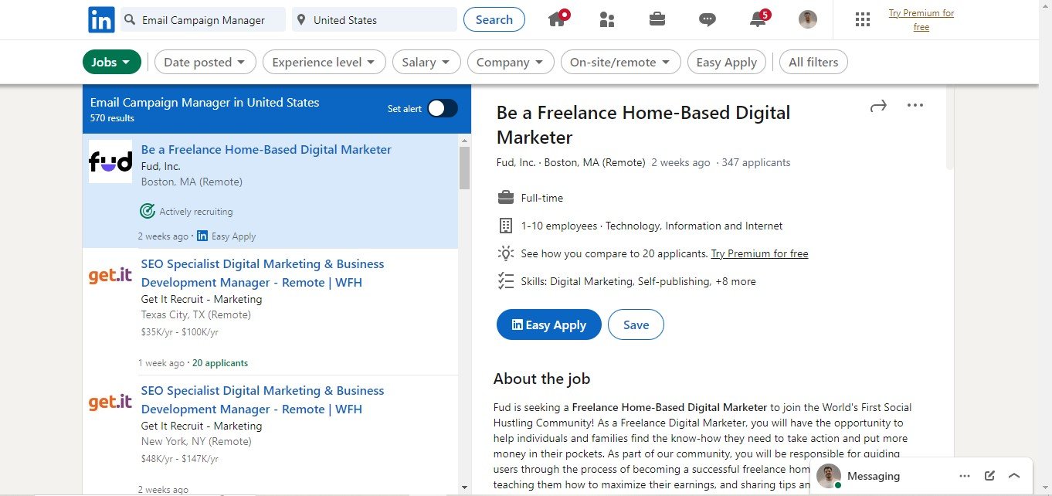The width and height of the screenshot is (1052, 496).
Task: Share this job using the arrow icon
Action: [x=878, y=106]
